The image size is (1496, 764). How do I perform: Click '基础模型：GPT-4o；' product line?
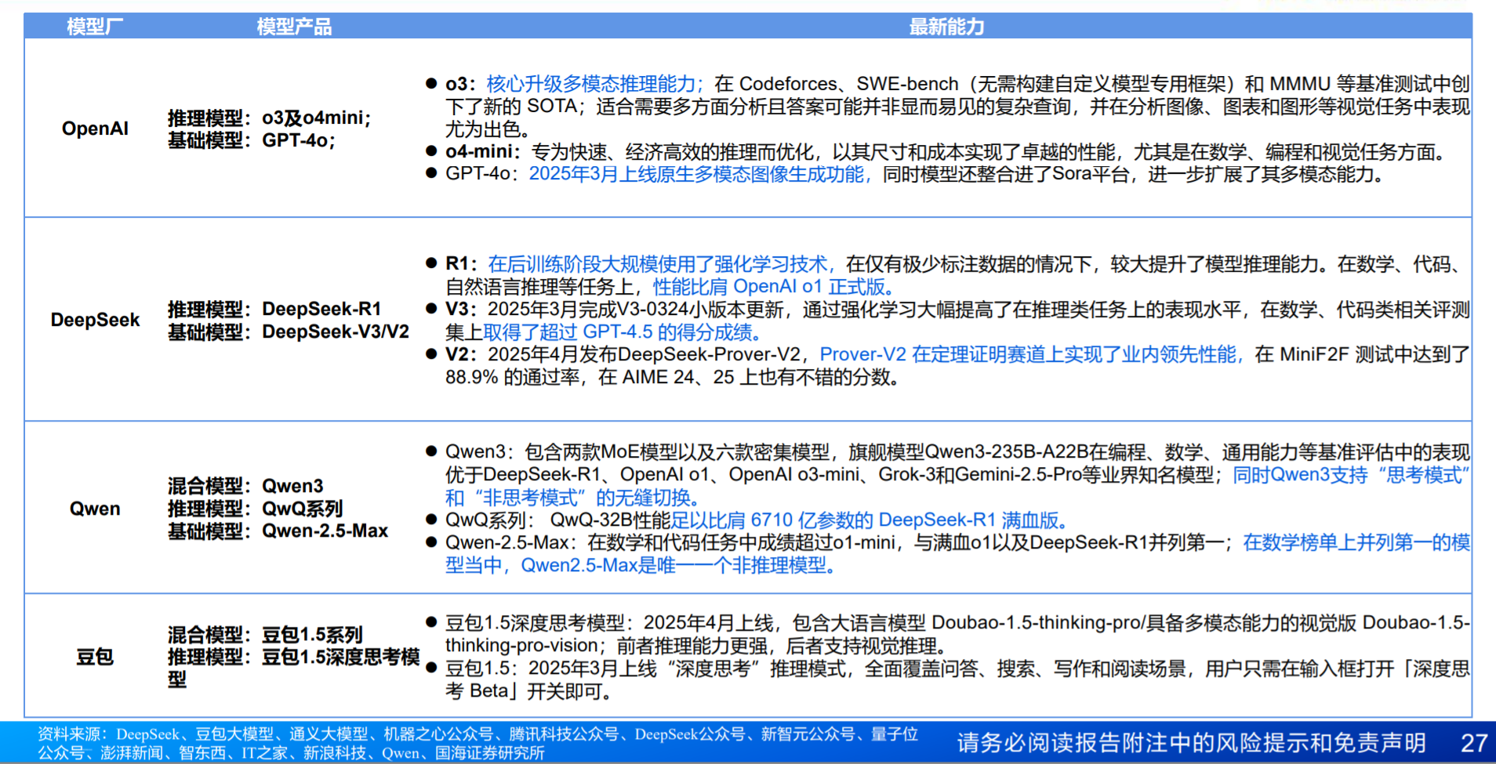252,140
